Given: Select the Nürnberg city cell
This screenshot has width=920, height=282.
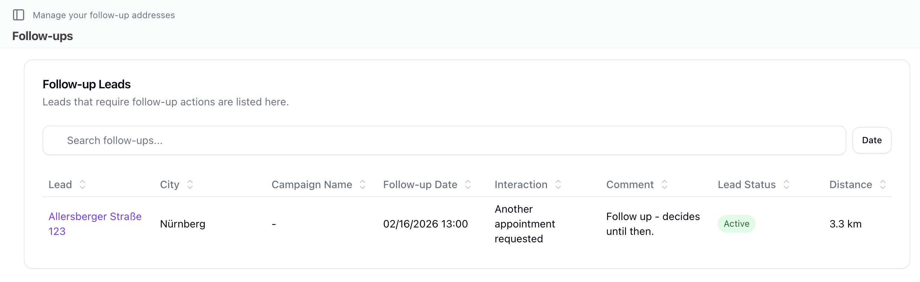Looking at the screenshot, I should tap(183, 224).
